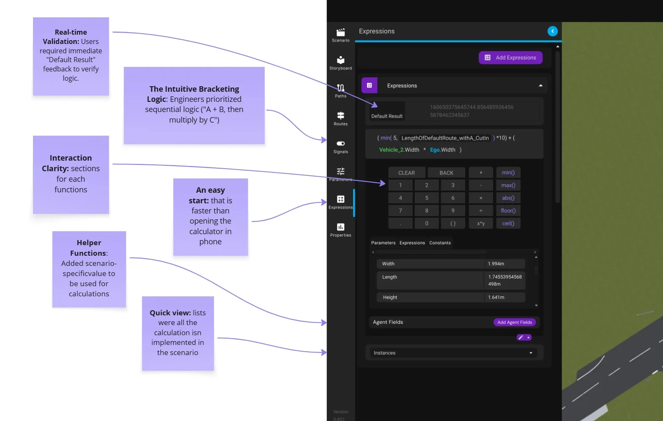Click digit 0 on keypad
Image resolution: width=663 pixels, height=421 pixels.
pyautogui.click(x=427, y=223)
